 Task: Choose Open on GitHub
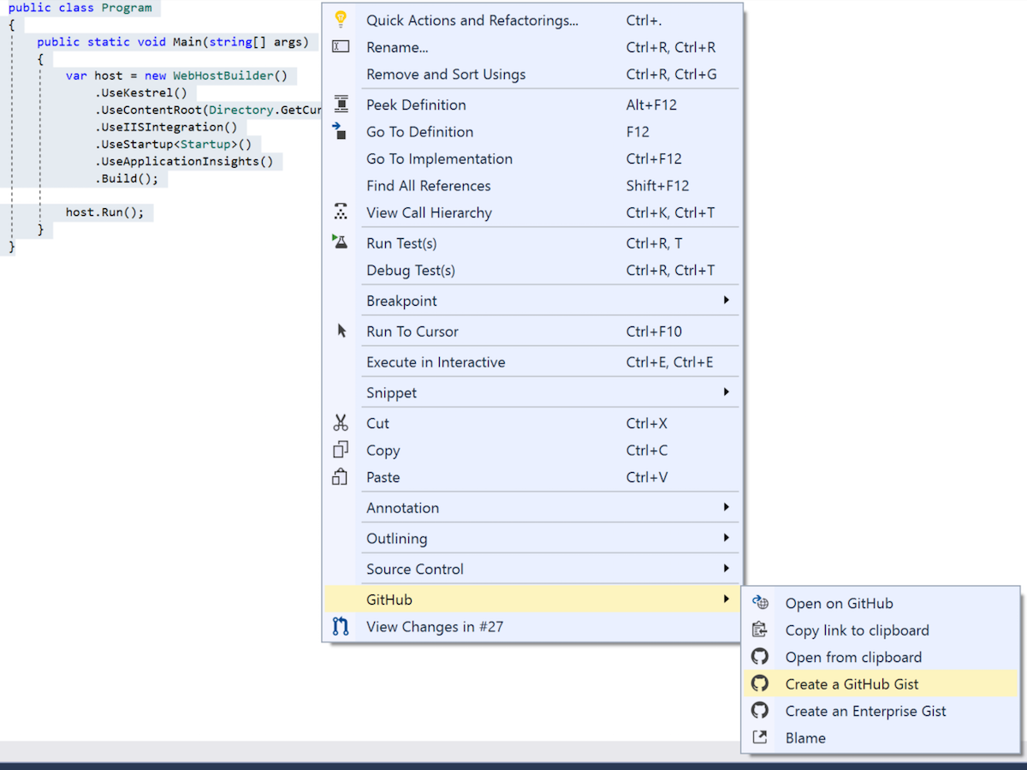pos(881,603)
